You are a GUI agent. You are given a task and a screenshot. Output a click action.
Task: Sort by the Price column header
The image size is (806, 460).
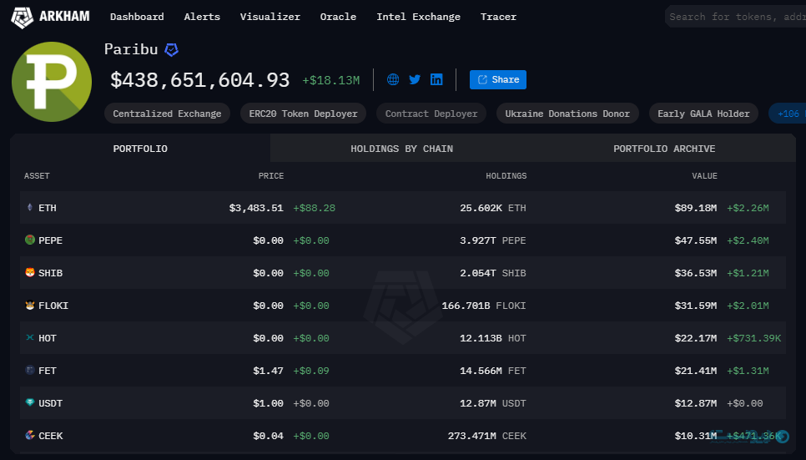point(271,176)
